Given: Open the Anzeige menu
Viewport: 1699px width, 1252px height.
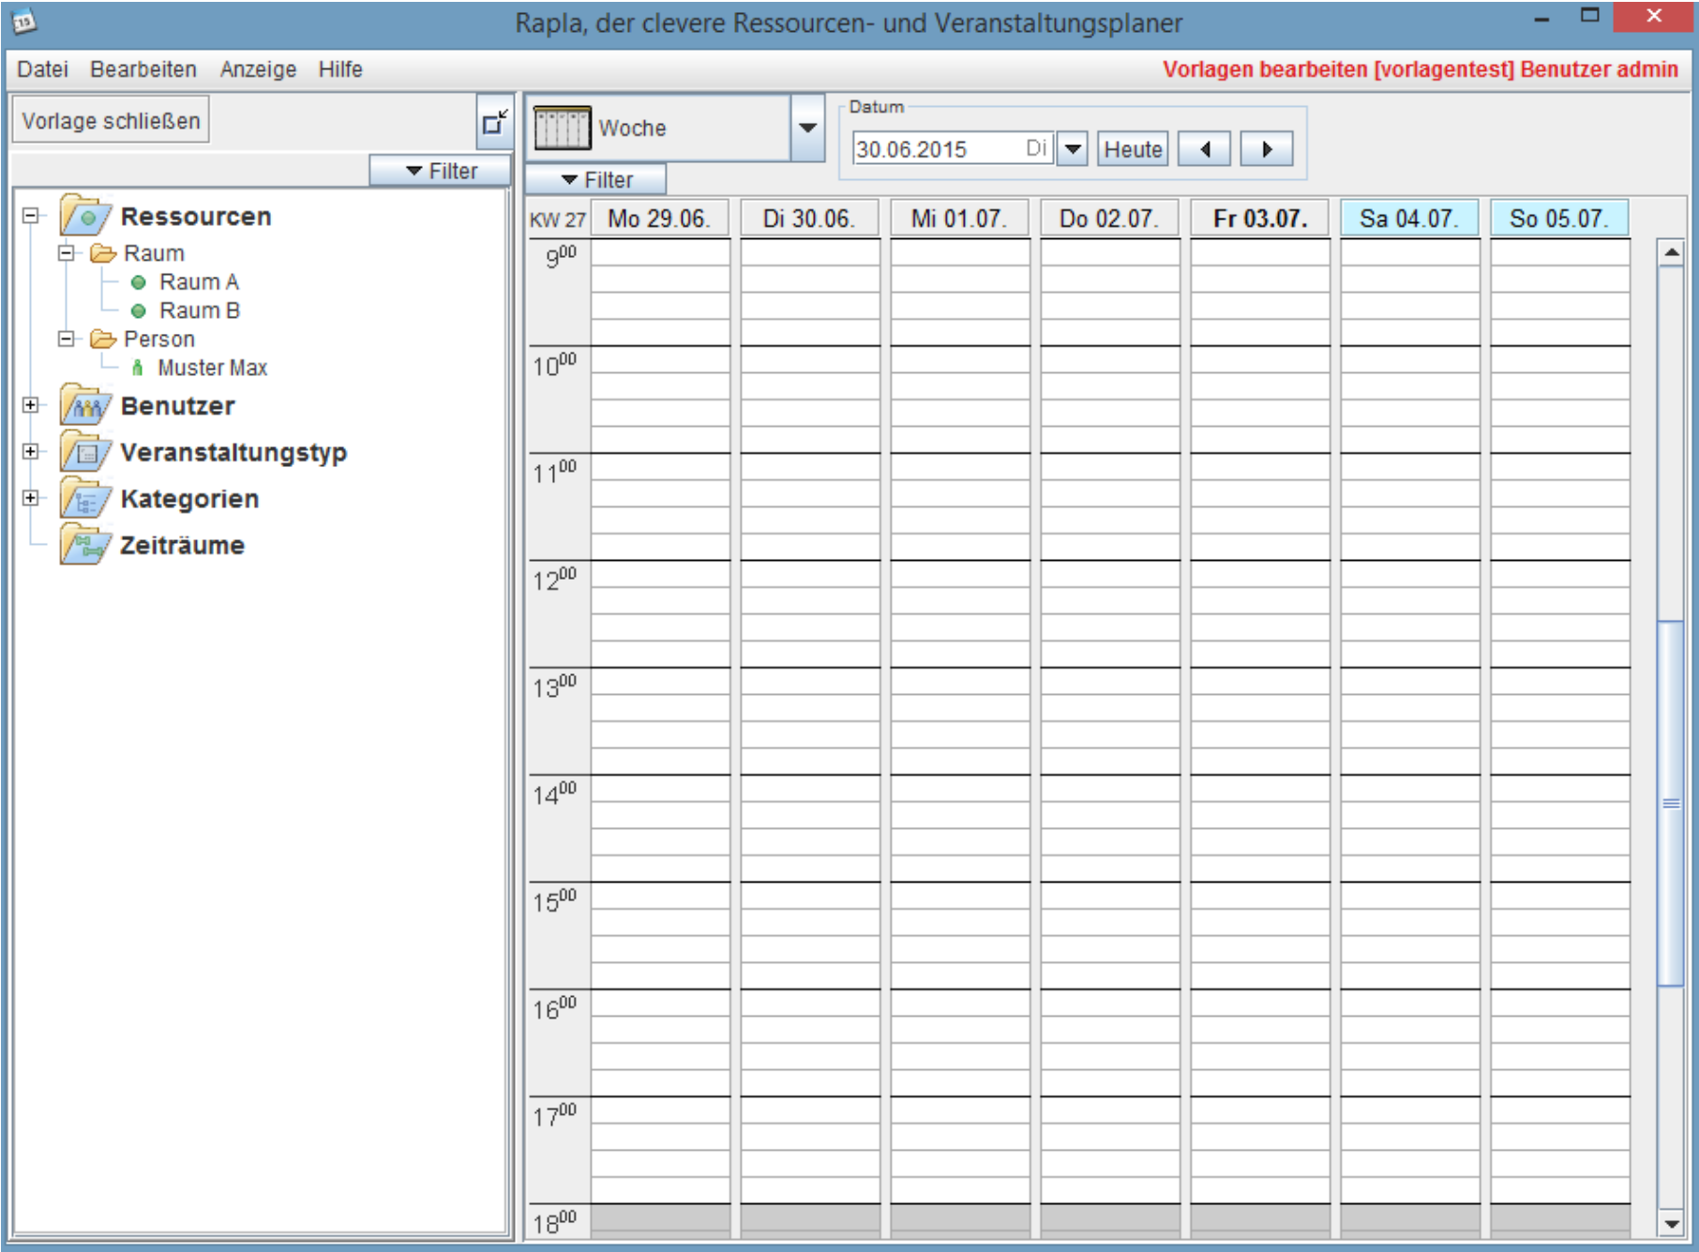Looking at the screenshot, I should click(258, 69).
